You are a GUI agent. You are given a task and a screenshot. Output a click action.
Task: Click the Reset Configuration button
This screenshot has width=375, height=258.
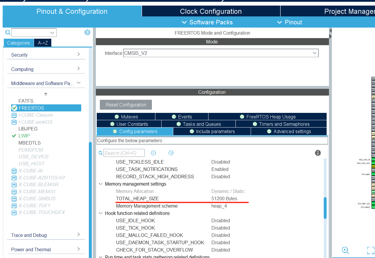tap(126, 105)
